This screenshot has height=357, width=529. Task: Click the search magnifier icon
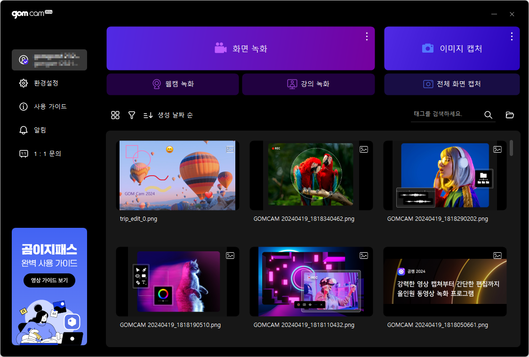tap(488, 115)
